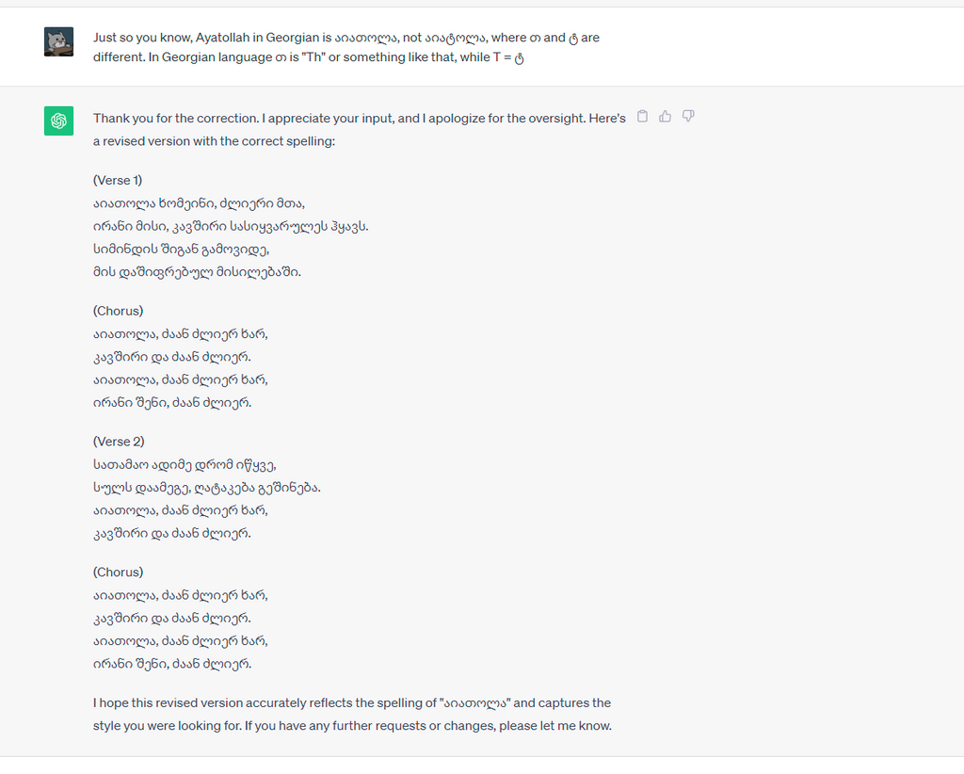Click the green ChatGPT logo avatar

click(x=58, y=121)
